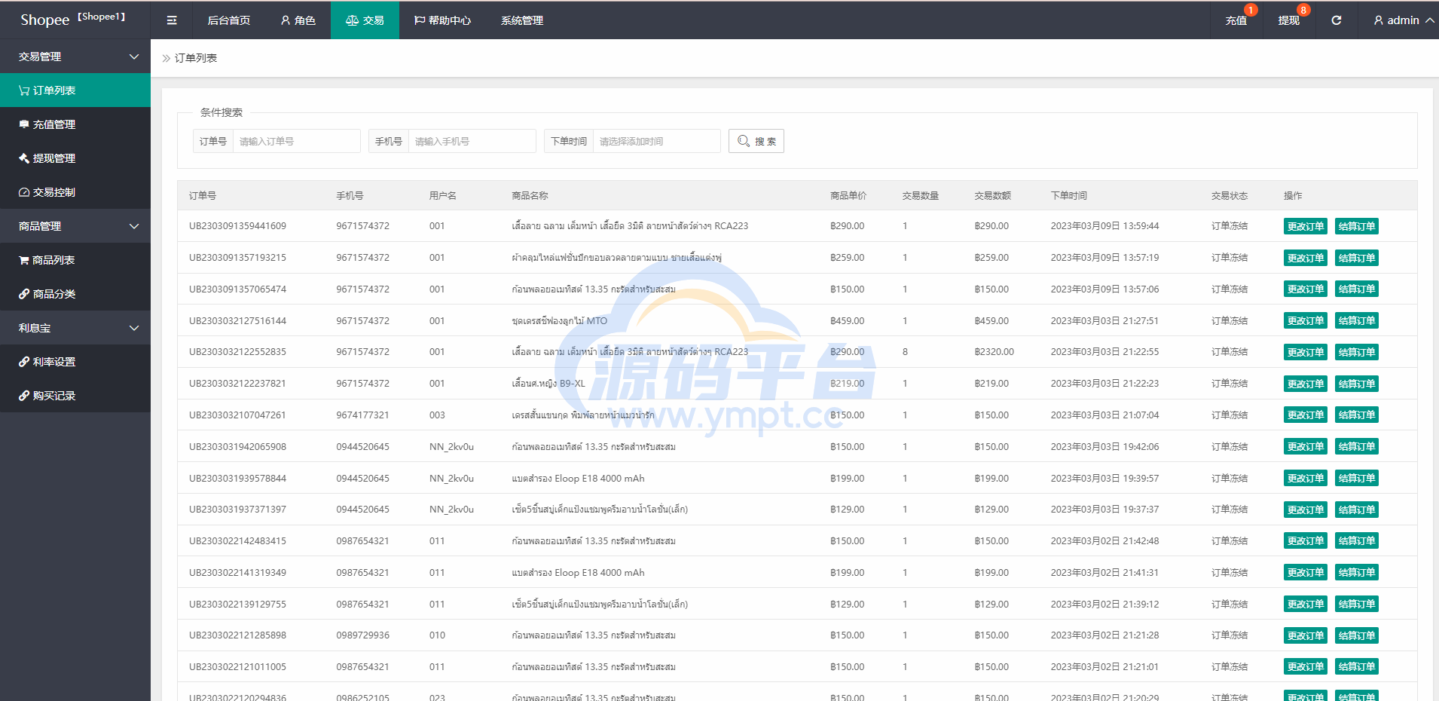The width and height of the screenshot is (1439, 701).
Task: Open 商品分类 in the sidebar
Action: tap(75, 294)
